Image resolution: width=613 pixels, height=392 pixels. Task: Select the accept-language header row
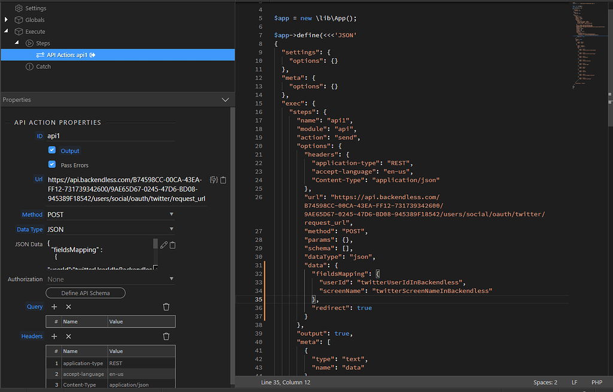coord(111,374)
